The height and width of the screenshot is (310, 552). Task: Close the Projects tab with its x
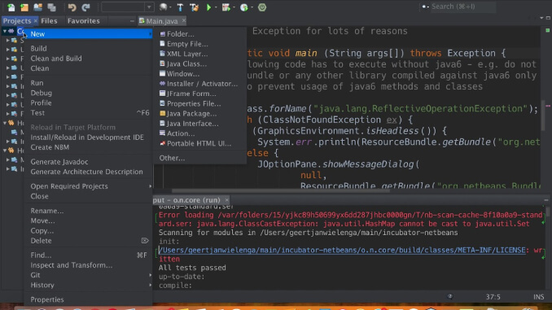click(x=35, y=21)
